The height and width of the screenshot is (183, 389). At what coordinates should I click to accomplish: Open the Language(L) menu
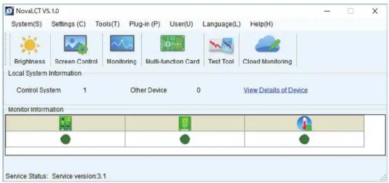pyautogui.click(x=222, y=24)
